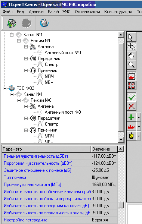Click the Параметр column header
The width and height of the screenshot is (142, 224).
click(x=46, y=149)
